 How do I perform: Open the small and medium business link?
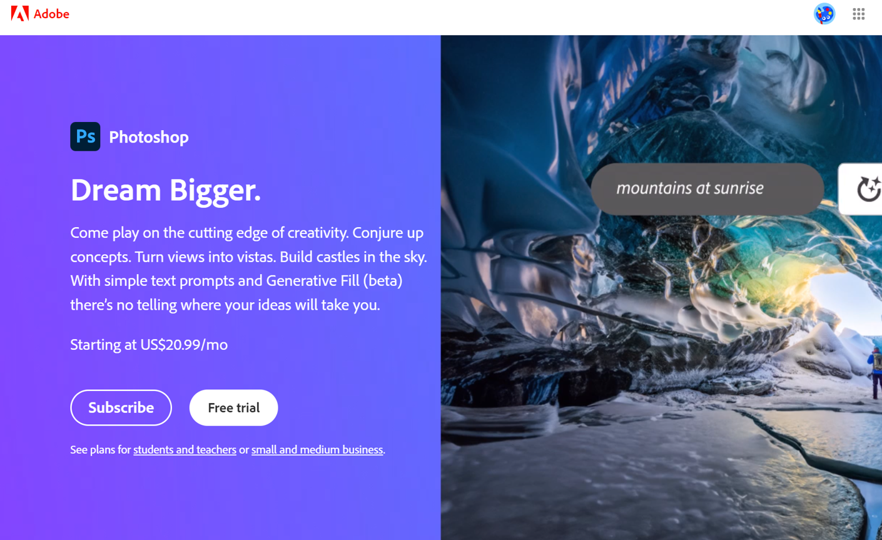[x=317, y=449]
